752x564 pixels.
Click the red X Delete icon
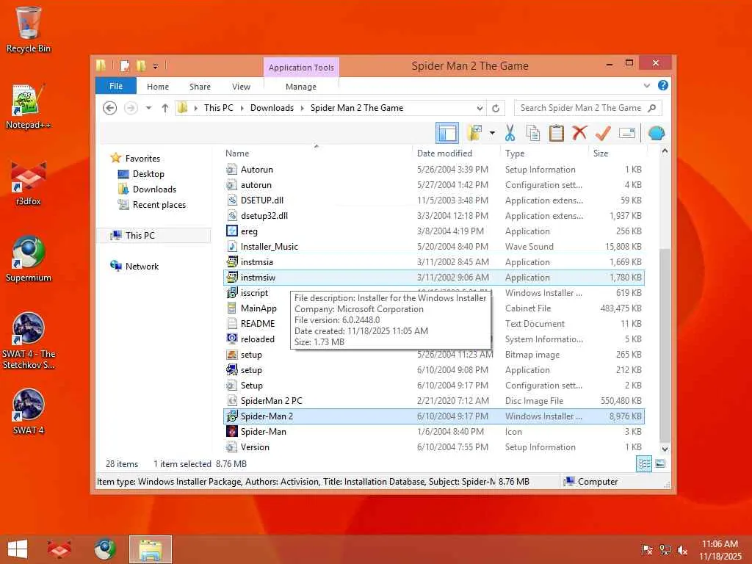pyautogui.click(x=579, y=133)
